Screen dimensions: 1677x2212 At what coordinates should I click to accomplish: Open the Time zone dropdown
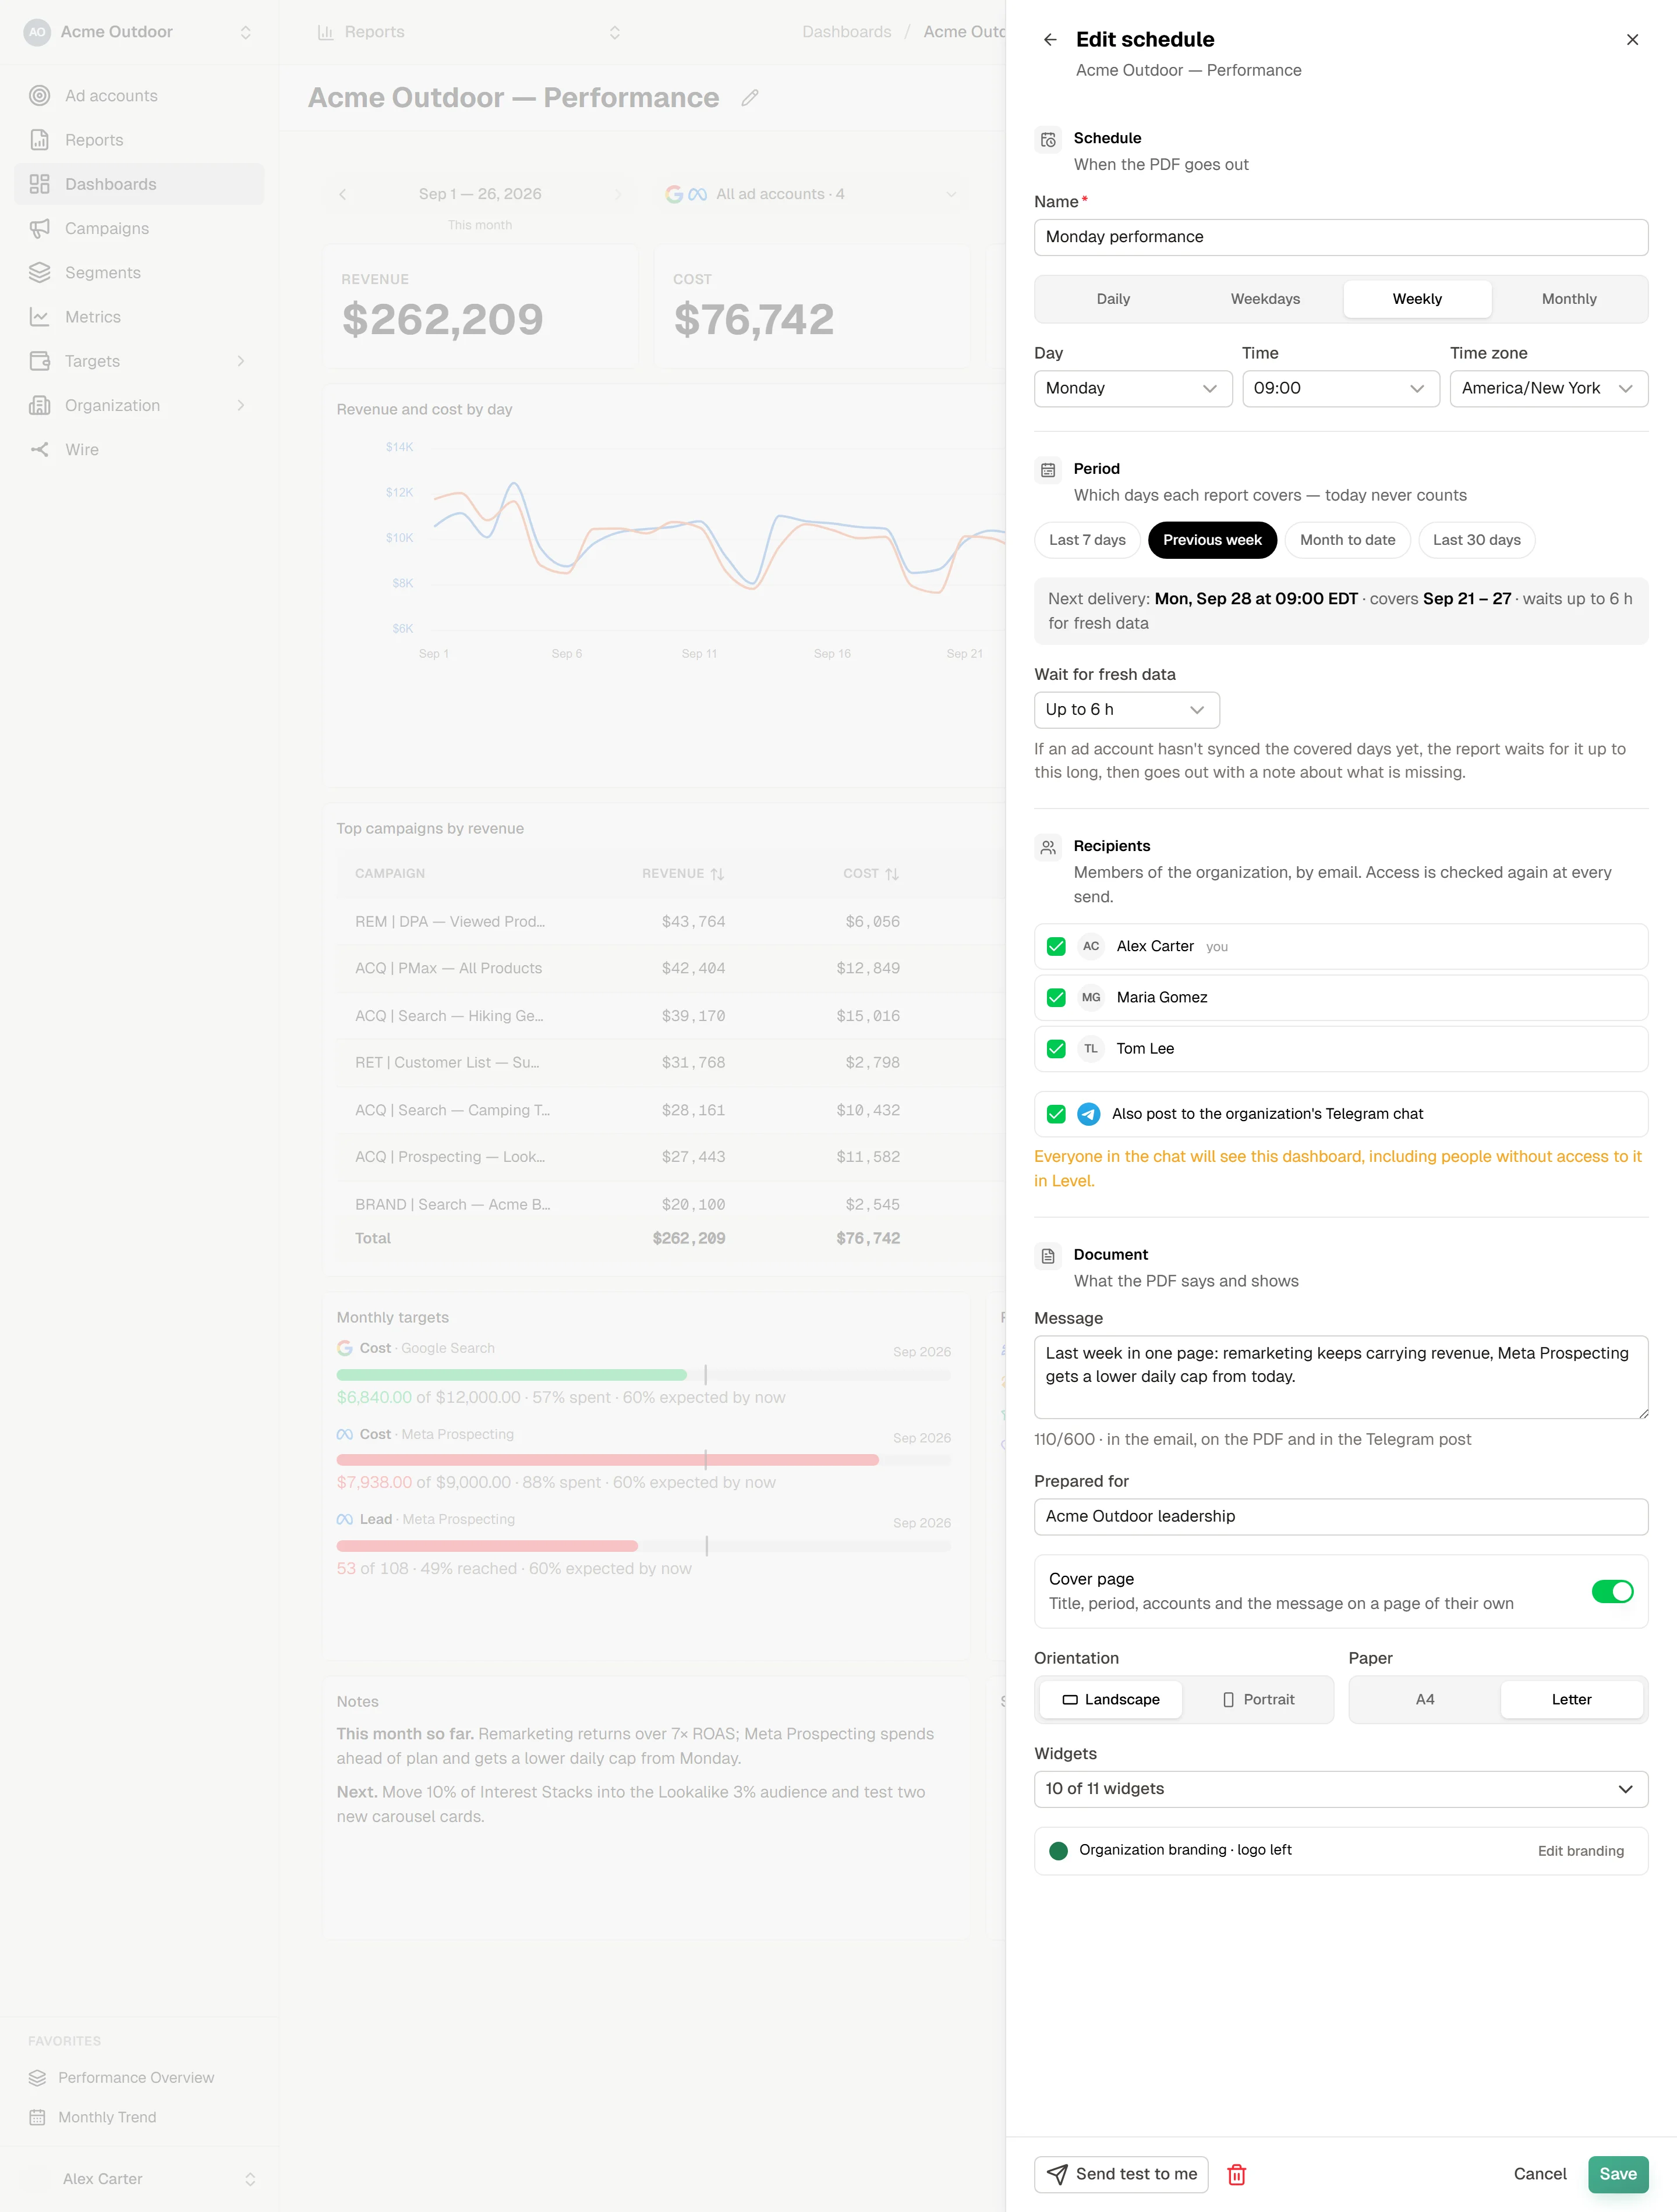(1549, 388)
